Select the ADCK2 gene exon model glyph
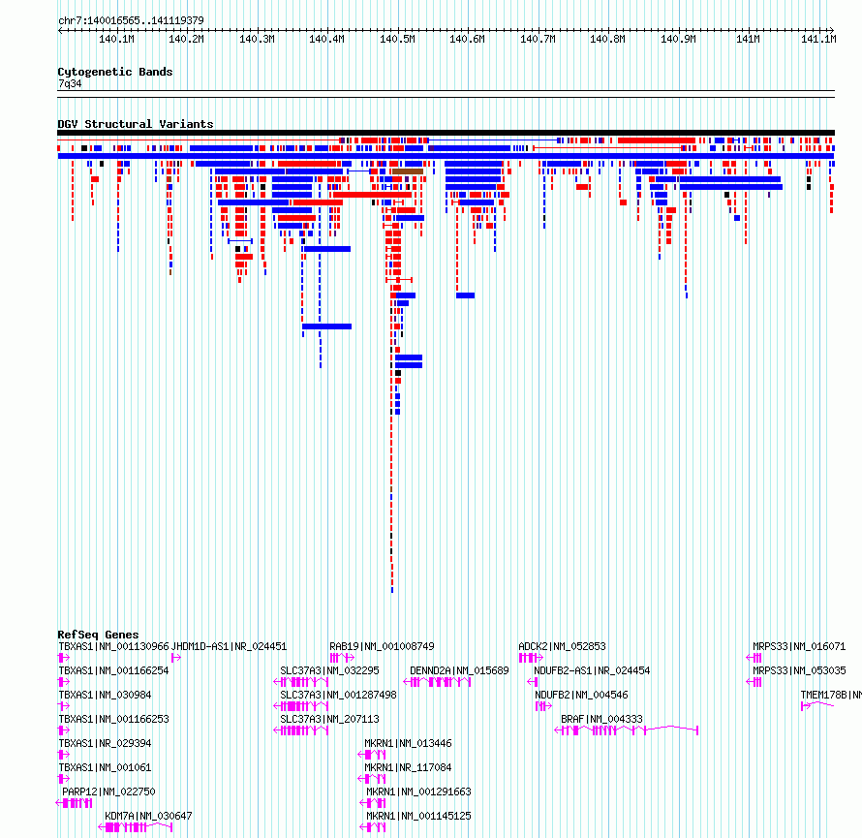This screenshot has height=838, width=862. (x=531, y=658)
